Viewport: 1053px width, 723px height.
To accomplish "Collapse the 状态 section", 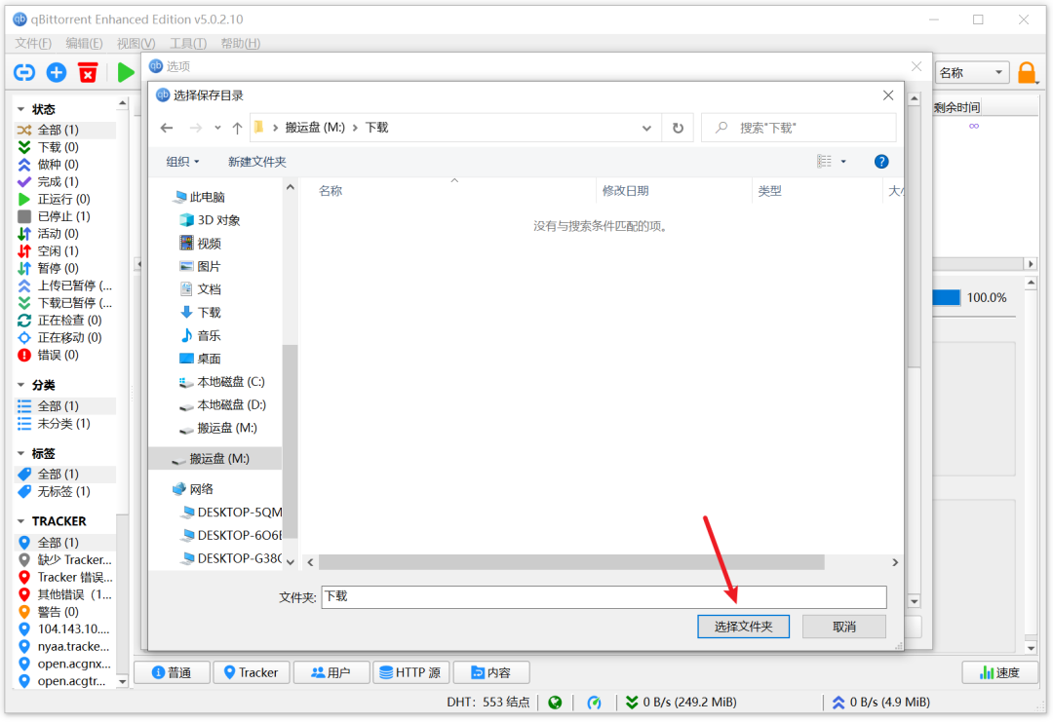I will (20, 109).
